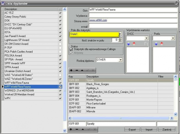Screen dimensions: 180x134
Task: Click the plus icon above the Key table
Action: tap(71, 71)
